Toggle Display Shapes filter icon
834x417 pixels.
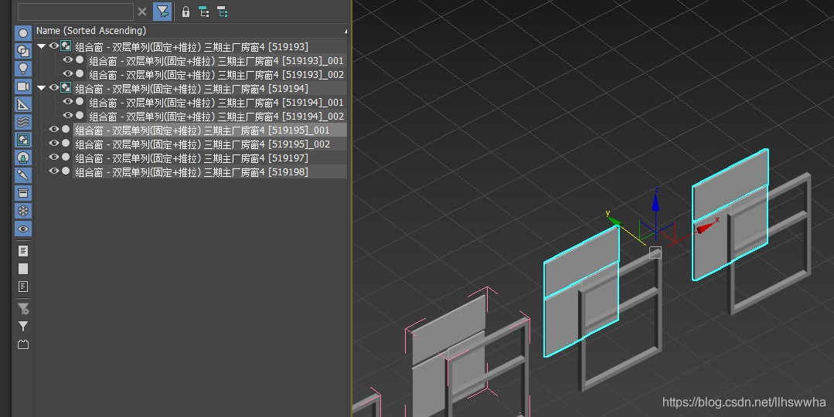click(x=23, y=51)
